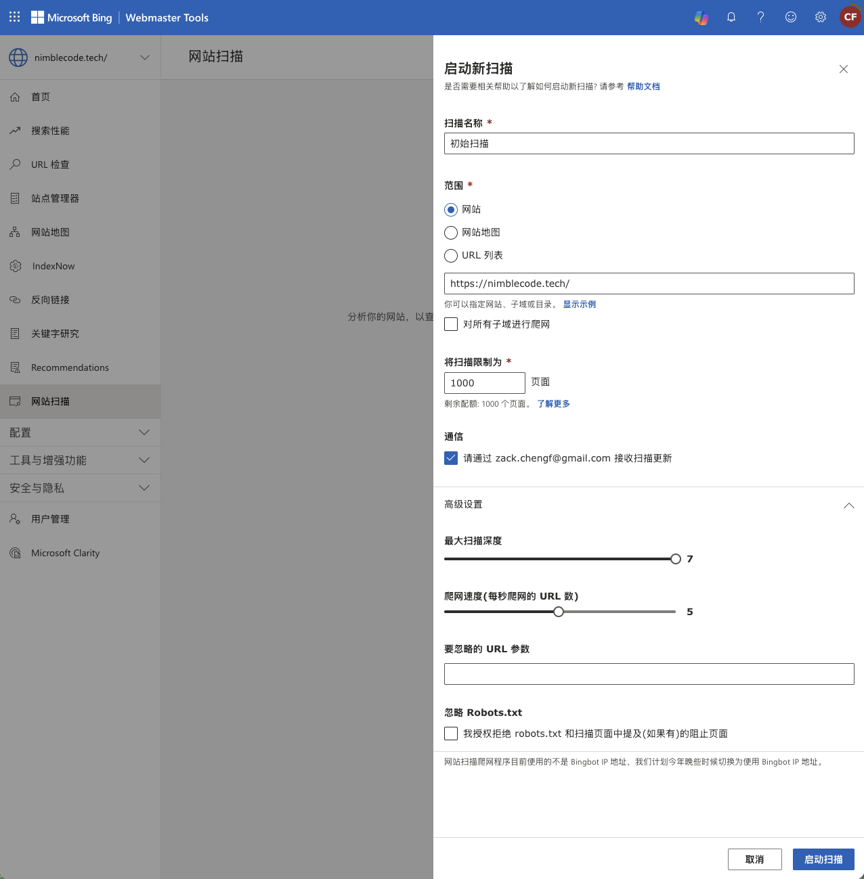Collapse the 高级设置 section

coord(848,505)
